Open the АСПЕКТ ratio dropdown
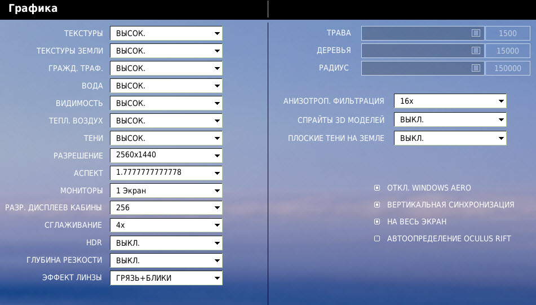This screenshot has width=536, height=305. 166,173
